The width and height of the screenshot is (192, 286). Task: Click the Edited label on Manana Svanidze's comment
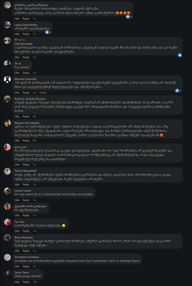(43, 93)
